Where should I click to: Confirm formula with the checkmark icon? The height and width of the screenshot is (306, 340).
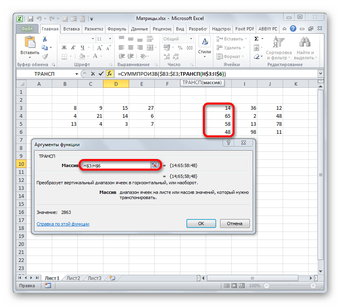point(101,74)
